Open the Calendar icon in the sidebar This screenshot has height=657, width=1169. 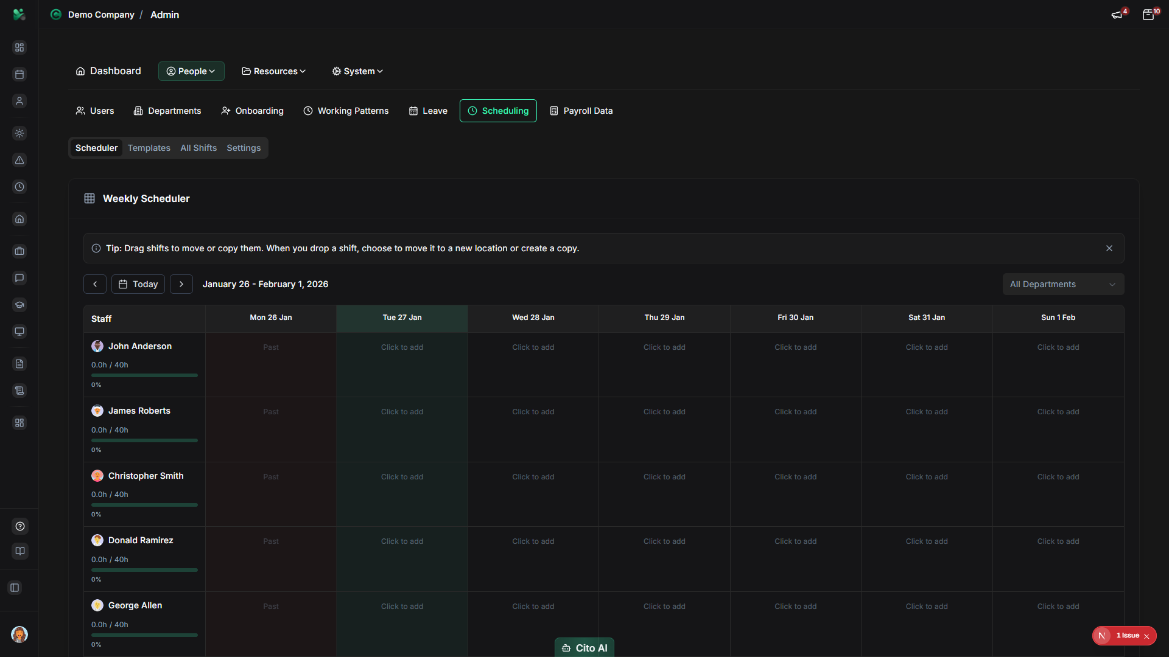(19, 74)
